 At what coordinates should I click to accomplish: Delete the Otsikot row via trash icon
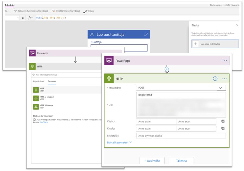coord(223,121)
